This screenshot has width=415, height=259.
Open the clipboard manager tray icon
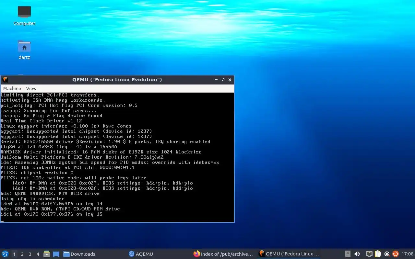[378, 254]
